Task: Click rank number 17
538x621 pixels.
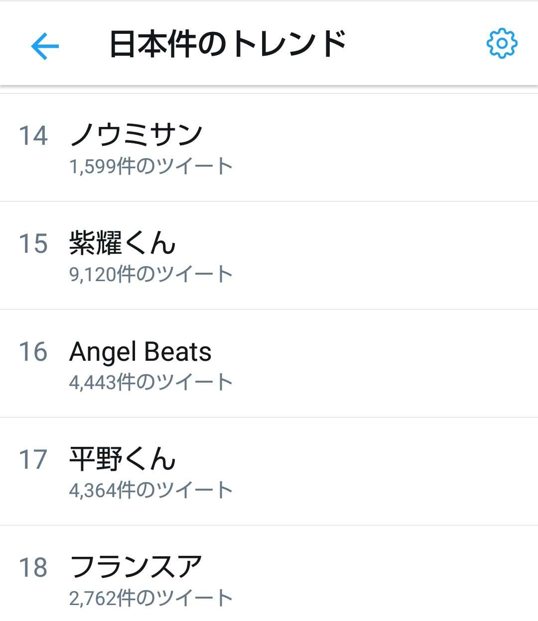Action: coord(33,459)
